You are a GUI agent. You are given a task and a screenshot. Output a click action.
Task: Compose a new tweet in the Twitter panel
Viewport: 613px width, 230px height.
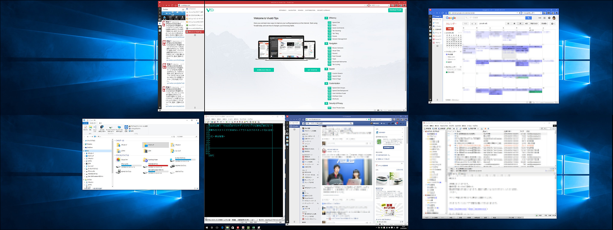[173, 15]
